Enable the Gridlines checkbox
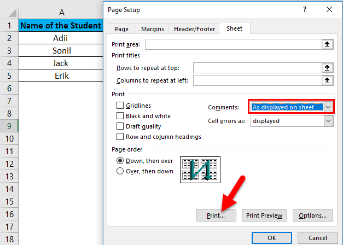Viewport: 343px width, 245px height. [120, 106]
